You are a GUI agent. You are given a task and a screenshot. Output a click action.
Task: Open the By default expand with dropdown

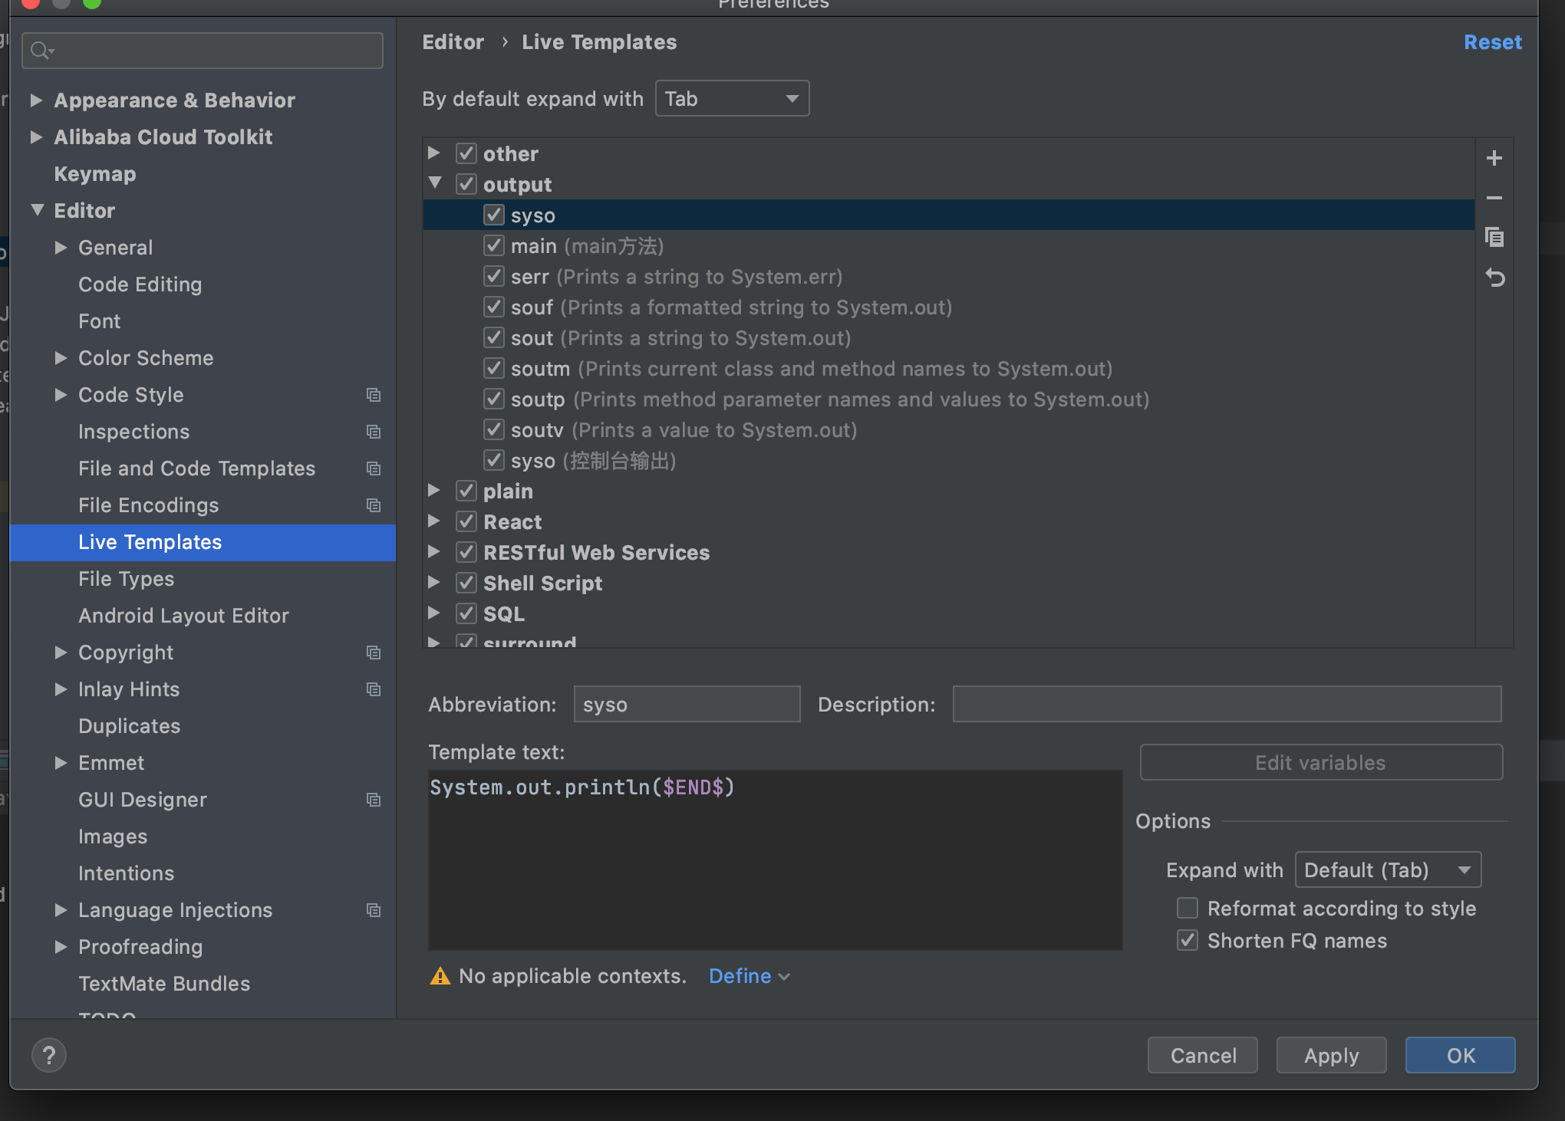[732, 99]
